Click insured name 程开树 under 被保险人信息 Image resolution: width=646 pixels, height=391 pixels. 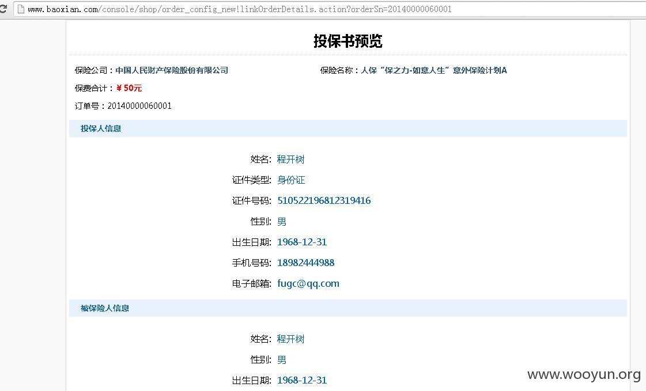pyautogui.click(x=290, y=339)
